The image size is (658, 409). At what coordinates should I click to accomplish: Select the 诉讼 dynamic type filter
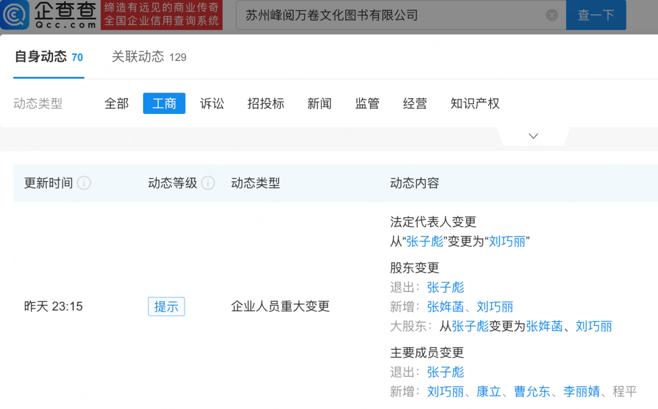coord(212,103)
